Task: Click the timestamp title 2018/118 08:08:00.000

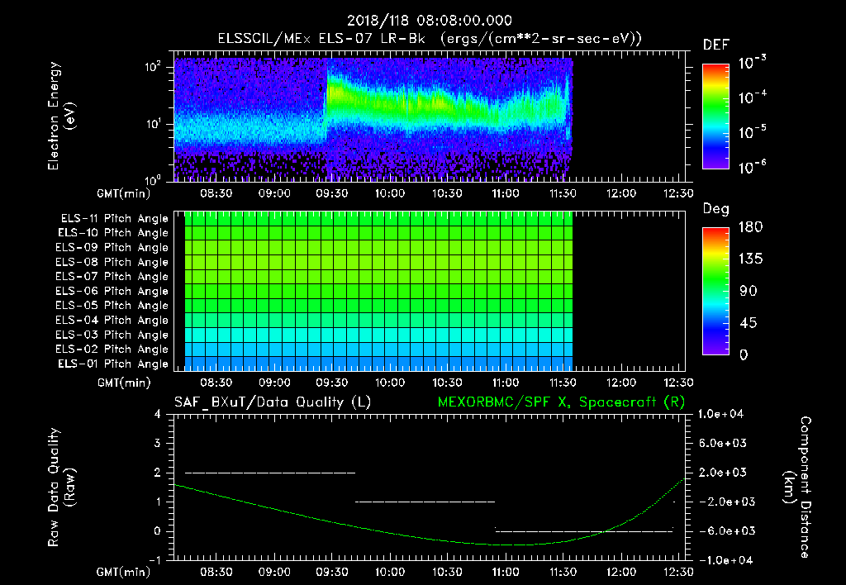Action: pyautogui.click(x=429, y=21)
